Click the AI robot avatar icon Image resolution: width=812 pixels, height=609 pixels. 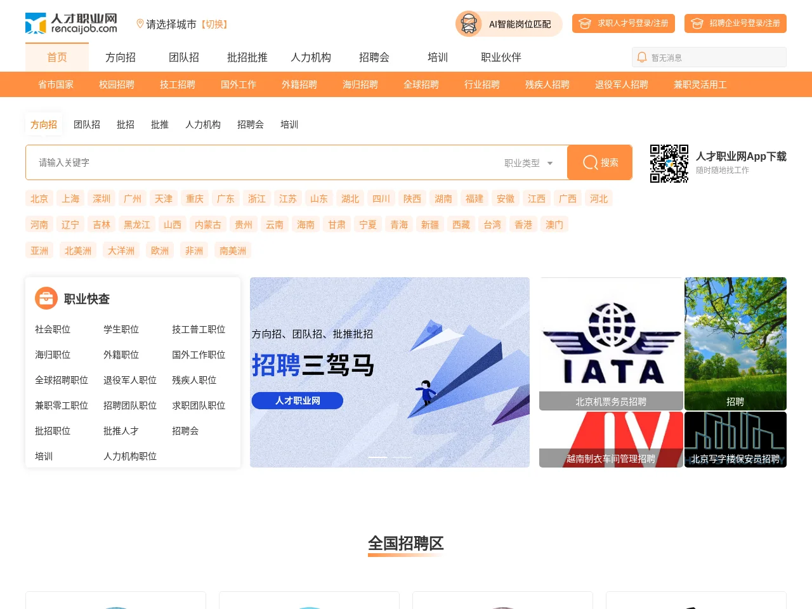(x=469, y=24)
